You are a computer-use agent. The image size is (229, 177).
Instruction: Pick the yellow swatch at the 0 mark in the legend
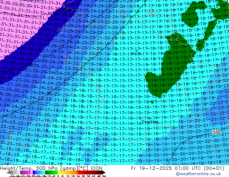(59, 173)
